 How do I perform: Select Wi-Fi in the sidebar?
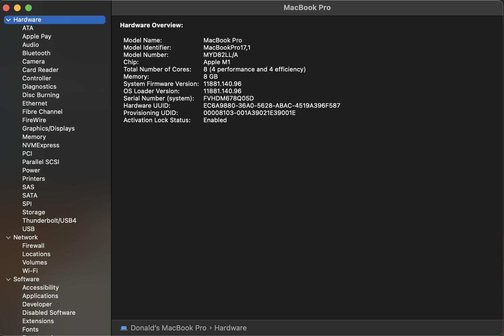(x=30, y=271)
